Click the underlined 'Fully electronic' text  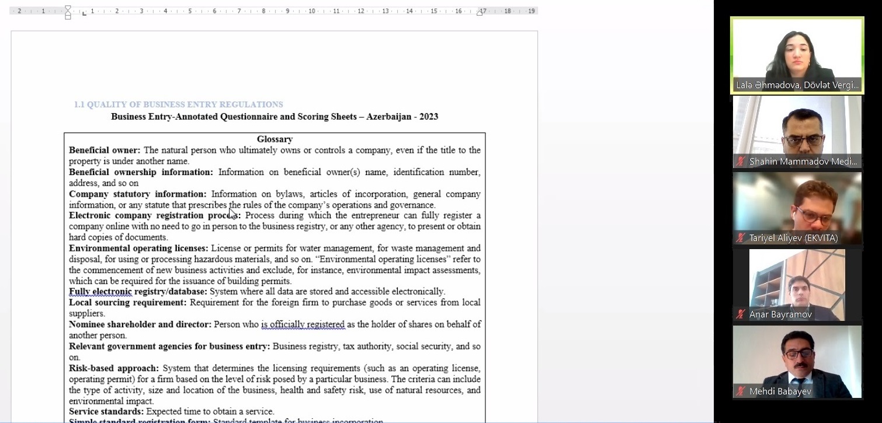coord(100,291)
